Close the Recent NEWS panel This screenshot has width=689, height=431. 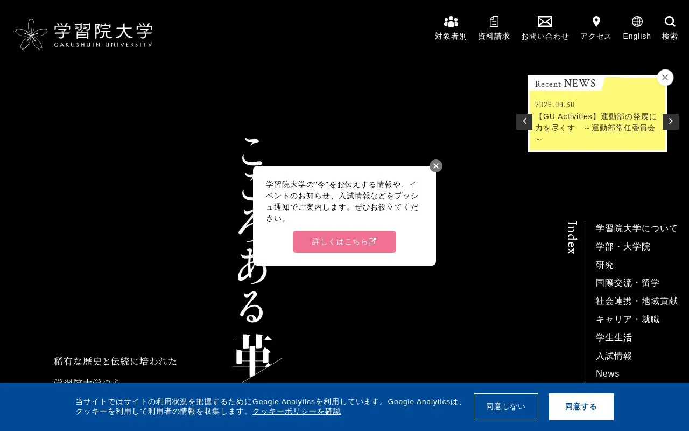pos(665,78)
